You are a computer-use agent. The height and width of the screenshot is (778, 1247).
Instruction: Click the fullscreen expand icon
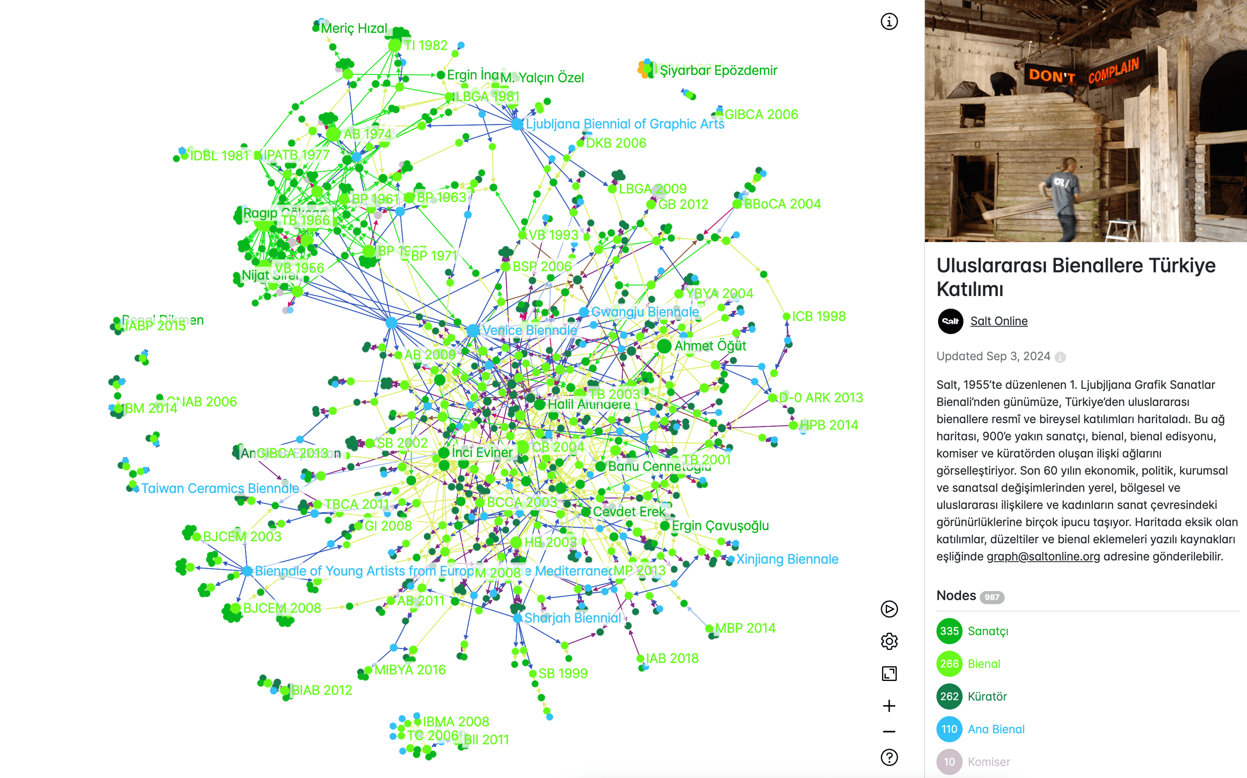[889, 673]
